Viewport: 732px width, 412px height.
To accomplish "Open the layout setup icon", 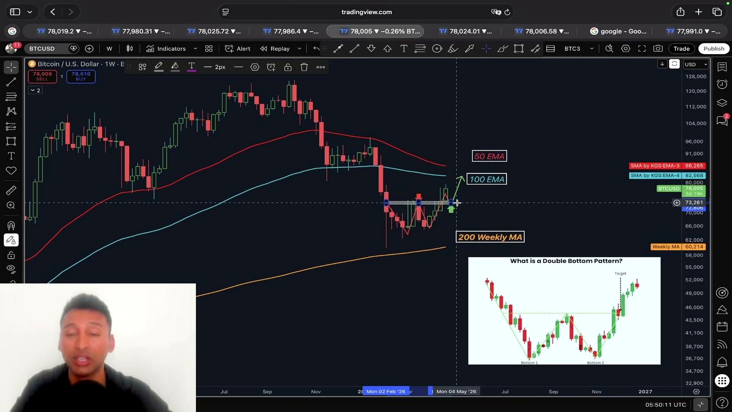I will [x=550, y=49].
